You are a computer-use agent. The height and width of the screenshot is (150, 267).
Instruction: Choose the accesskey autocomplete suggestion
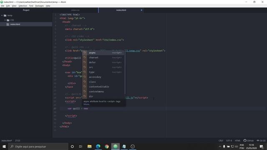tap(103, 77)
